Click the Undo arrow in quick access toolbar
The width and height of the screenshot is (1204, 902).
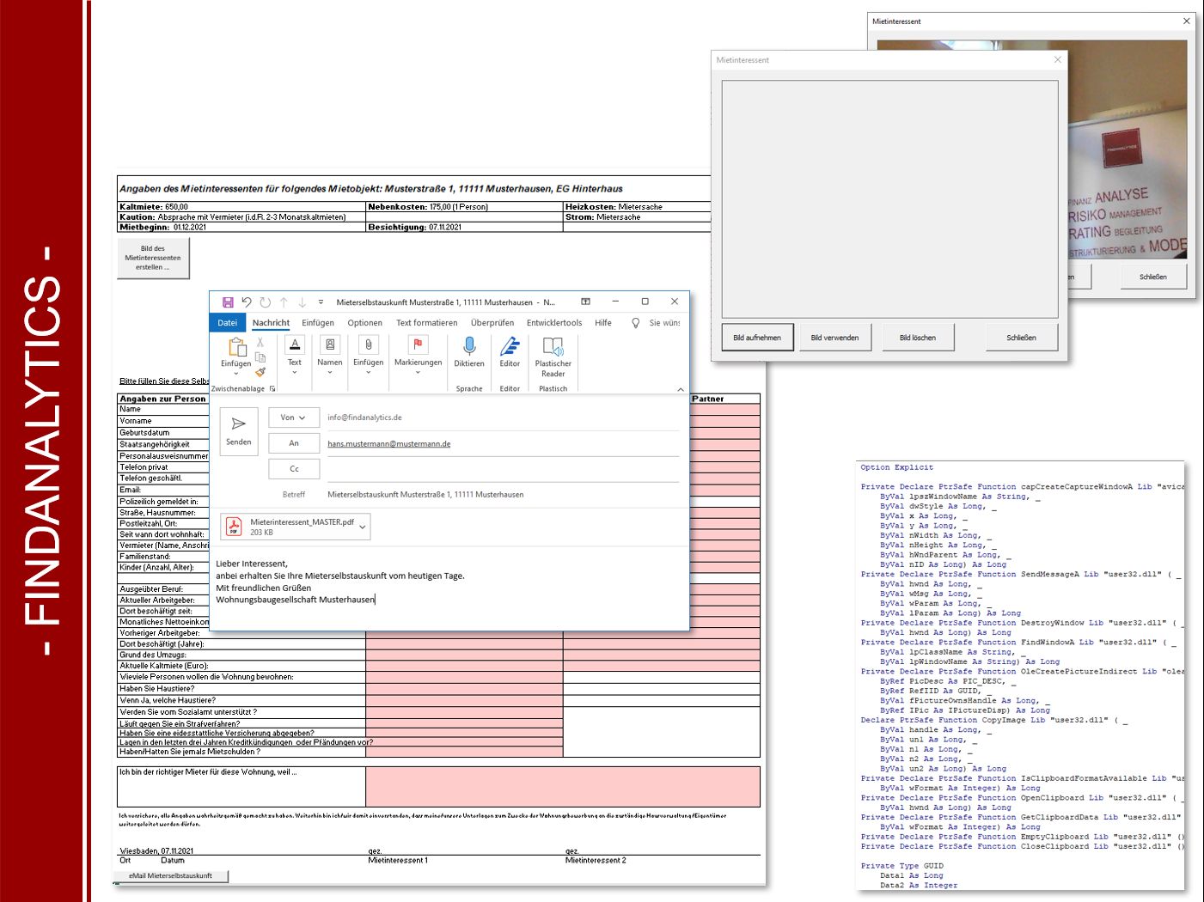(x=247, y=302)
